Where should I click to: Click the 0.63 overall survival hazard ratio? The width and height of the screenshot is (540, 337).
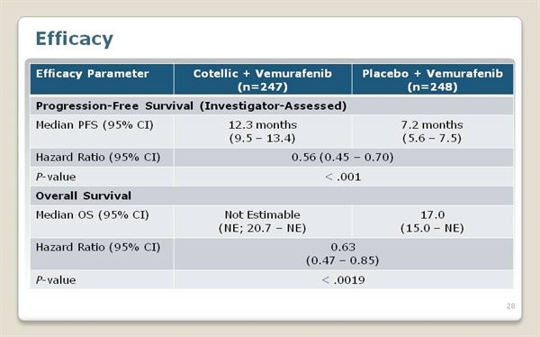(x=343, y=247)
